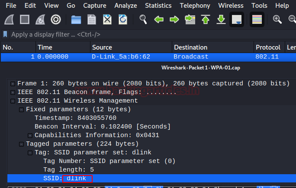Zoom out the main window text
This screenshot has width=296, height=188.
(293, 19)
